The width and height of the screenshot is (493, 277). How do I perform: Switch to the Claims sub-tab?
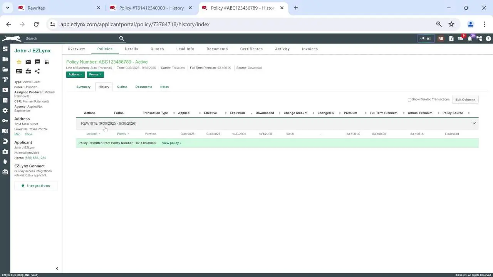pos(122,87)
